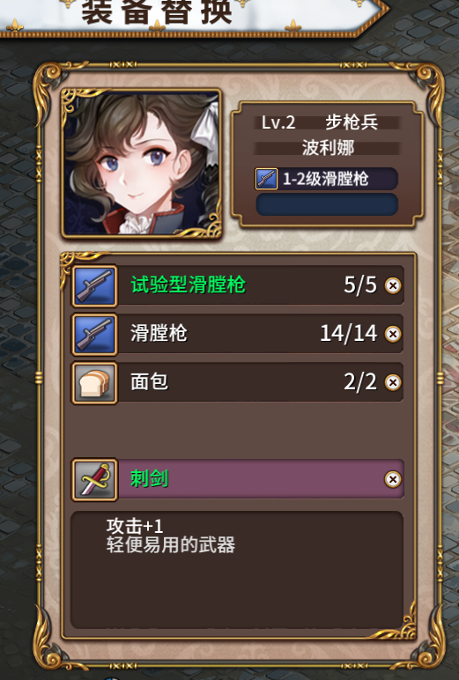
Task: Remove 试验型滑膛枪 with its X button
Action: pyautogui.click(x=393, y=285)
